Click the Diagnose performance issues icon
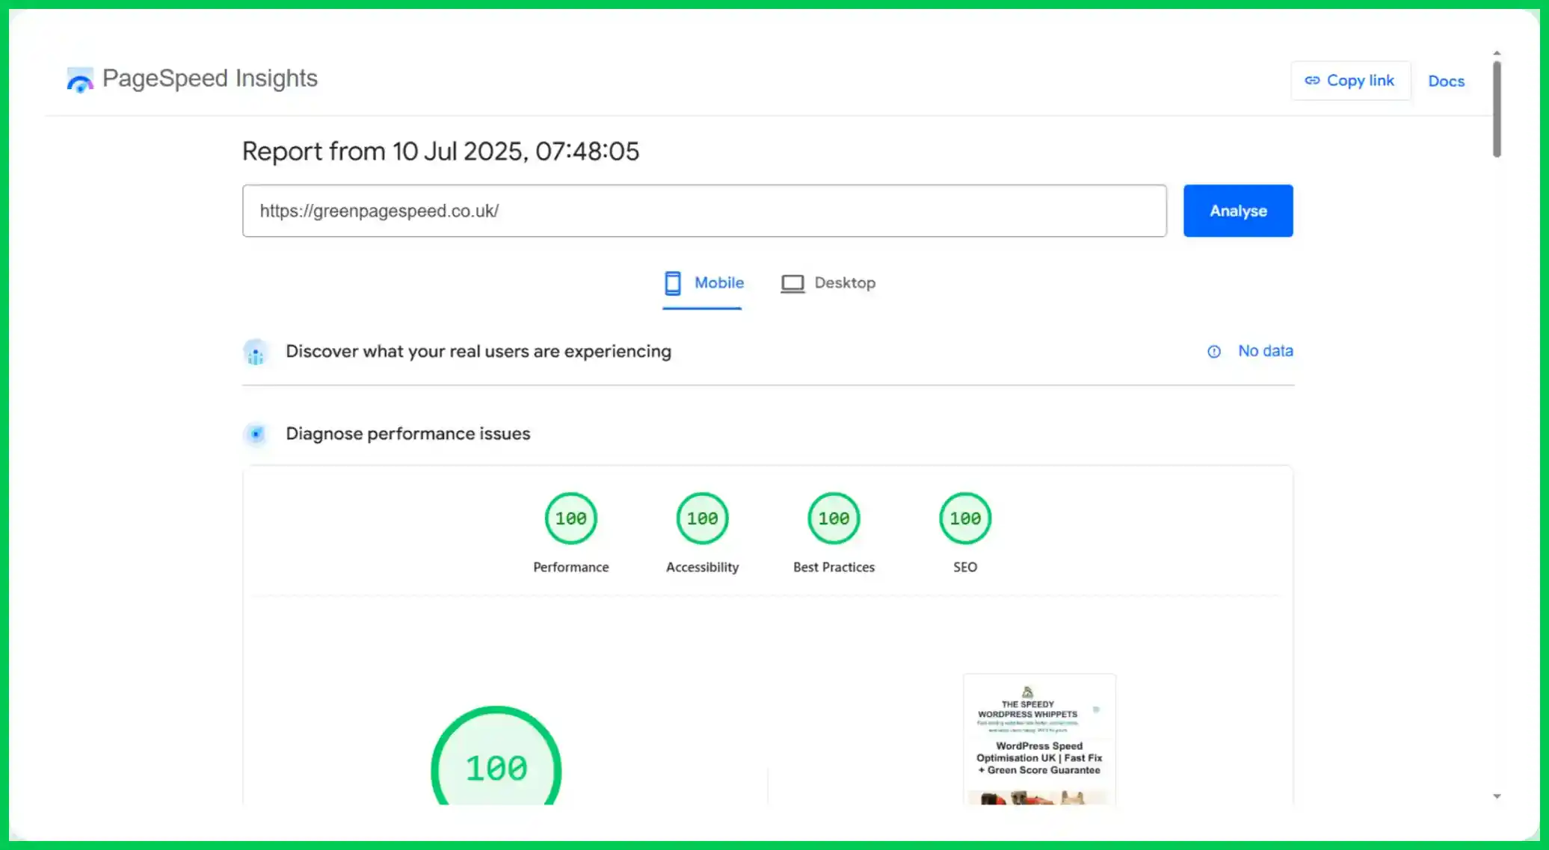This screenshot has width=1549, height=850. click(x=256, y=434)
